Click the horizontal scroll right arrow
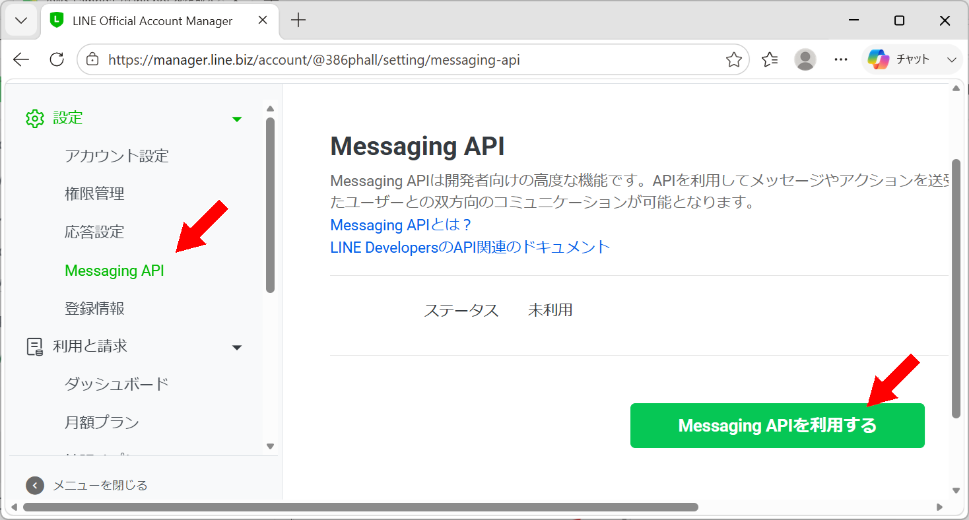The image size is (969, 520). click(x=939, y=507)
